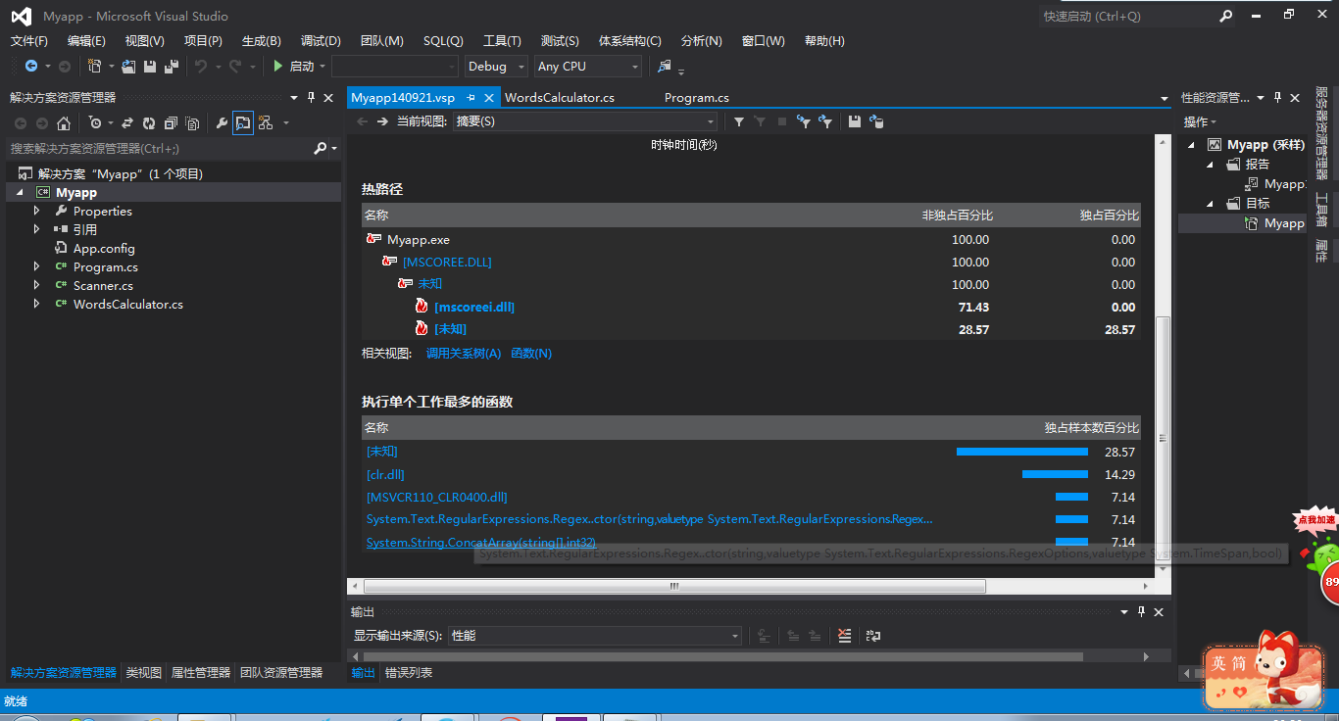Click the export report data icon
The width and height of the screenshot is (1339, 721).
(x=876, y=121)
